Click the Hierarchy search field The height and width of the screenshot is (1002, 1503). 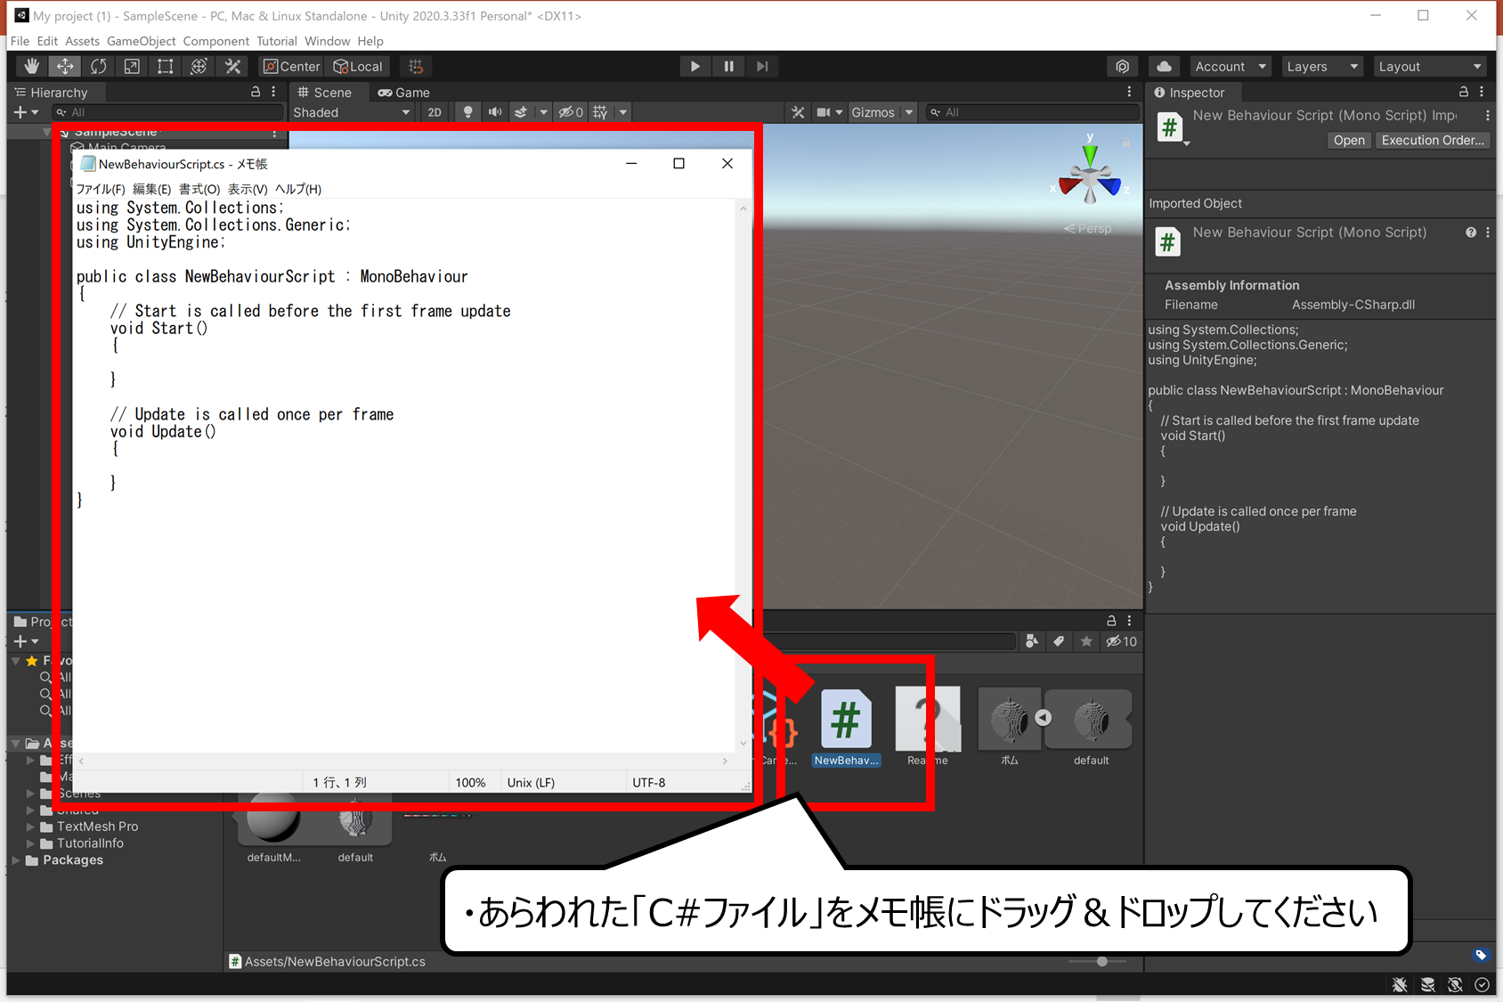click(x=167, y=112)
